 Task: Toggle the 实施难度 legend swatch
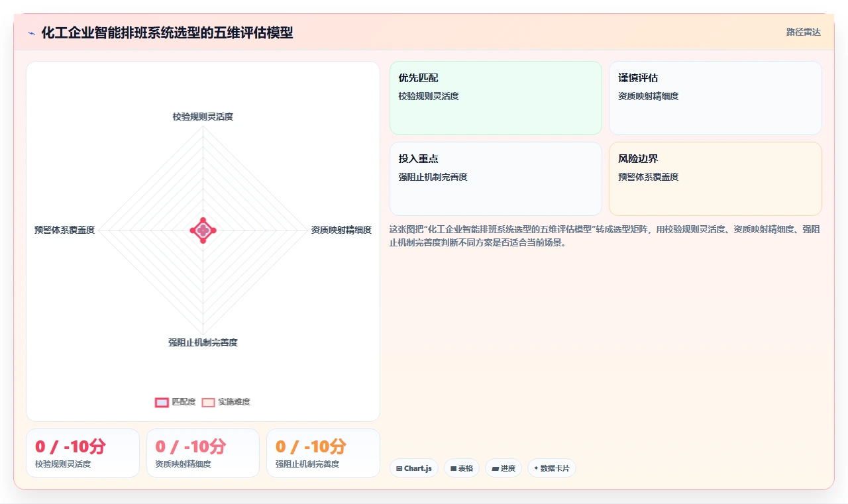(x=208, y=402)
